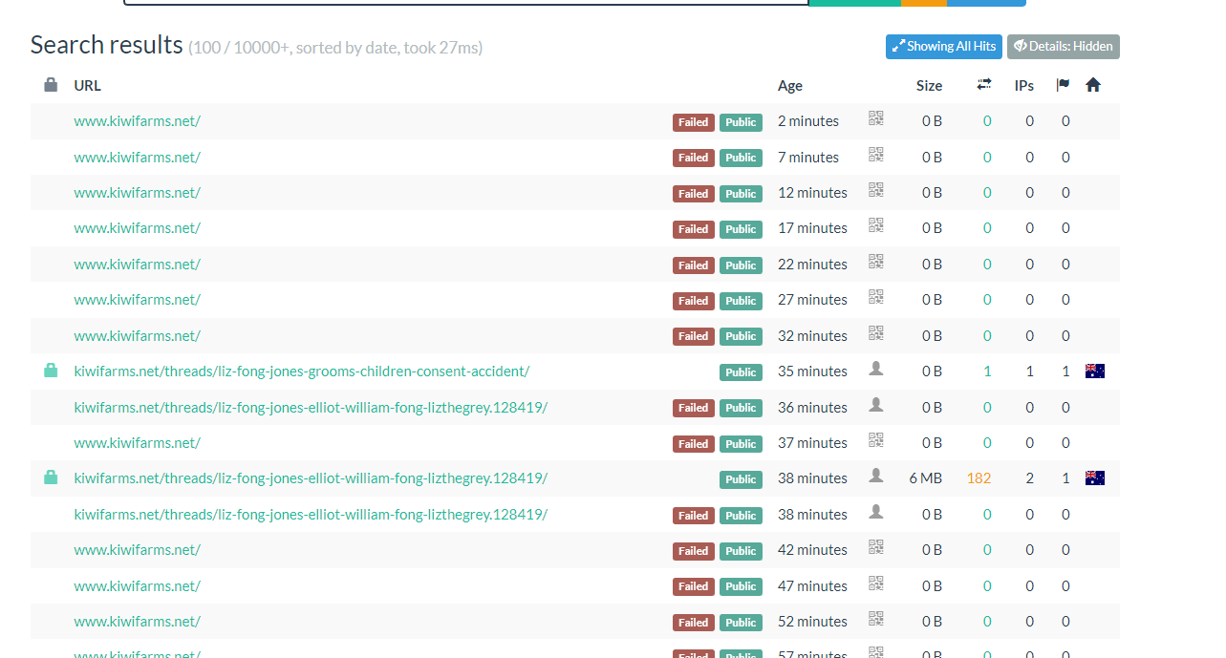Open lizthegrey.128419 result from 36 minutes ago
The image size is (1226, 658).
[311, 407]
